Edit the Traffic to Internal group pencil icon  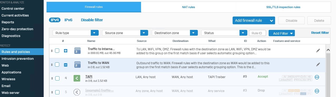(x=318, y=51)
